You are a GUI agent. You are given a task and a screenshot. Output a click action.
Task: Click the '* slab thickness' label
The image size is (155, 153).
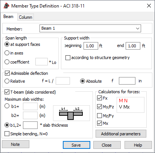coord(54,125)
